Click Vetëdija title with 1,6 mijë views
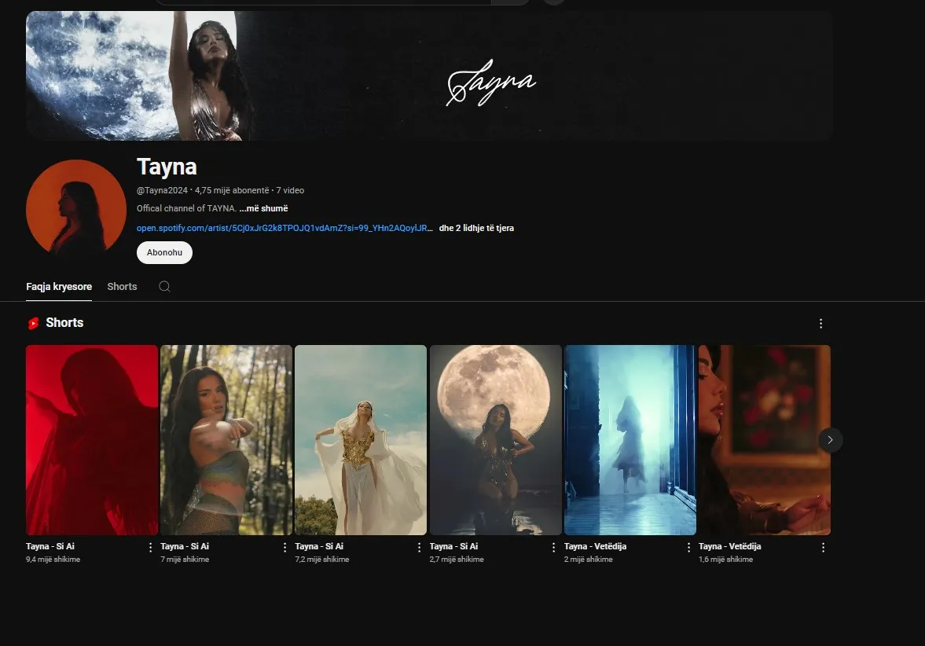Screen dimensions: 925x646 [730, 546]
